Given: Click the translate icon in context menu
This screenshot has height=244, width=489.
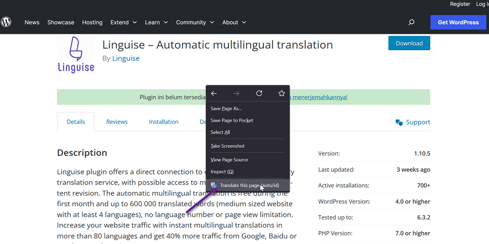Looking at the screenshot, I should pyautogui.click(x=214, y=185).
